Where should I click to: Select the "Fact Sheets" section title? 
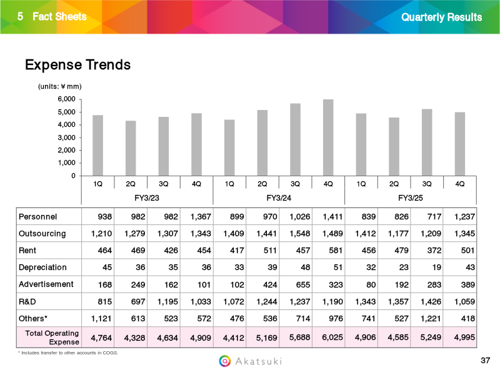59,17
